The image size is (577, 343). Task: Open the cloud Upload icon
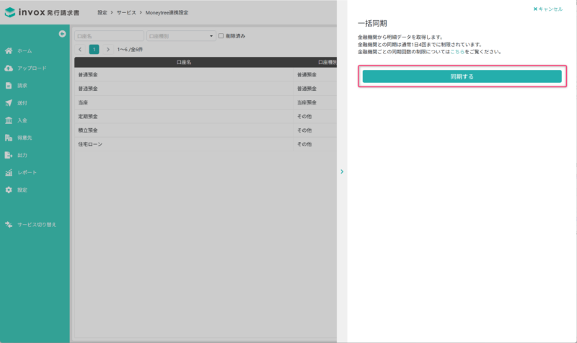coord(9,68)
